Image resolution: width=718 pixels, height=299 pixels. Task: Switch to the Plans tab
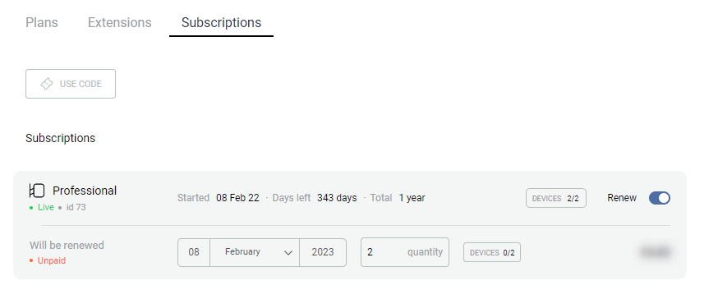[42, 22]
